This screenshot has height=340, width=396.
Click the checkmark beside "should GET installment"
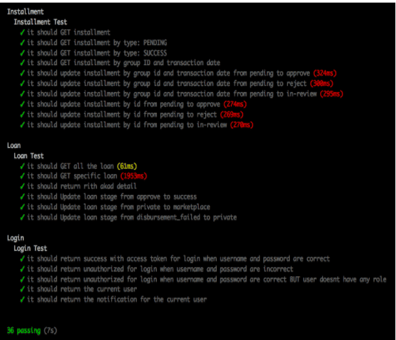tap(23, 32)
